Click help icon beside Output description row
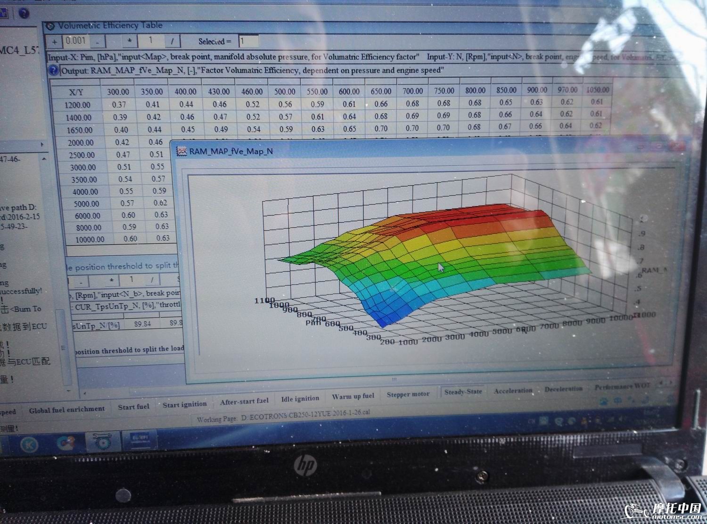The width and height of the screenshot is (707, 524). (x=54, y=71)
